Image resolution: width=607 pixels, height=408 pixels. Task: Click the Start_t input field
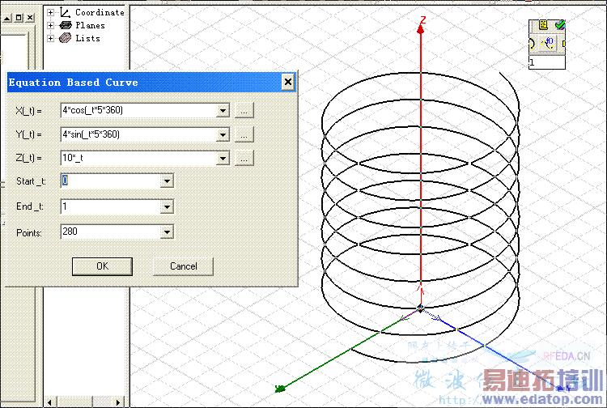[x=111, y=181]
